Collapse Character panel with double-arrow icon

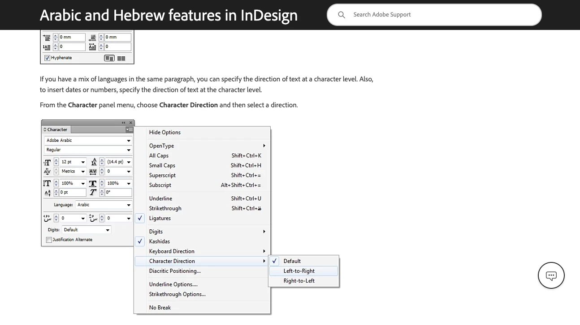pyautogui.click(x=123, y=123)
